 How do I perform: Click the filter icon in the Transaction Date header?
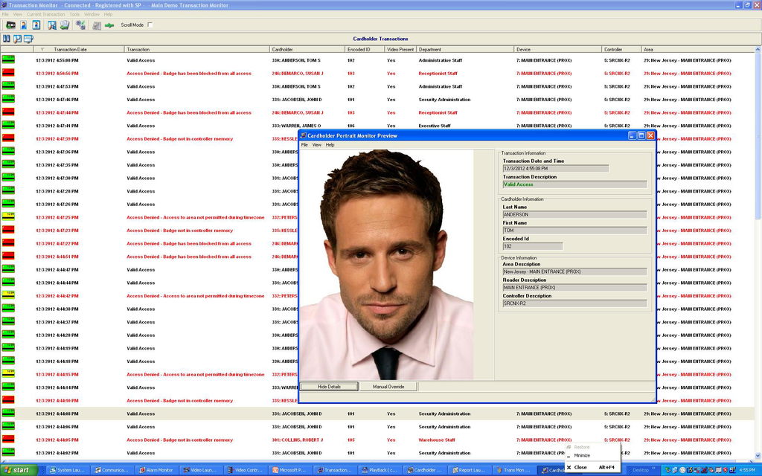pyautogui.click(x=42, y=49)
